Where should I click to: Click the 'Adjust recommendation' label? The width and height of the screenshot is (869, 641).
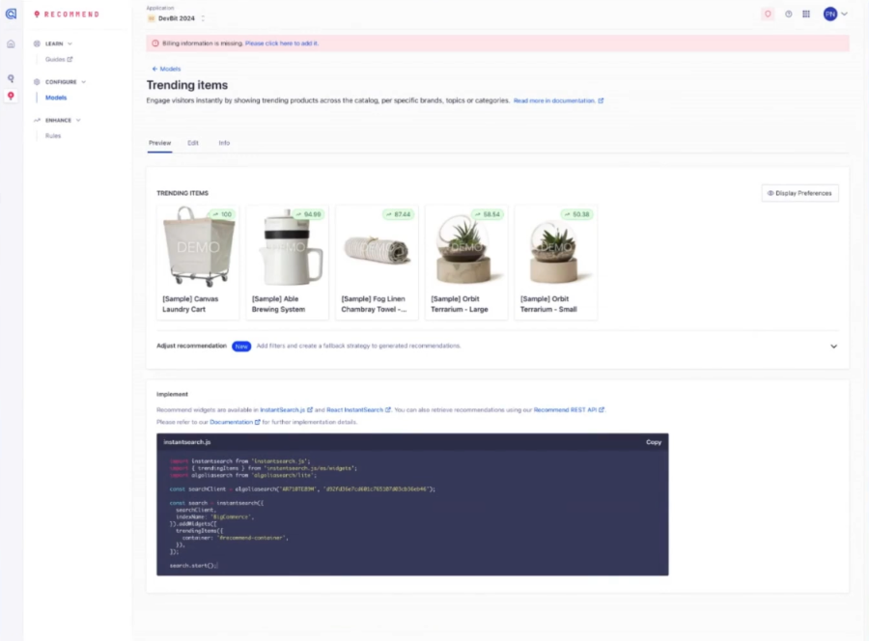(191, 346)
